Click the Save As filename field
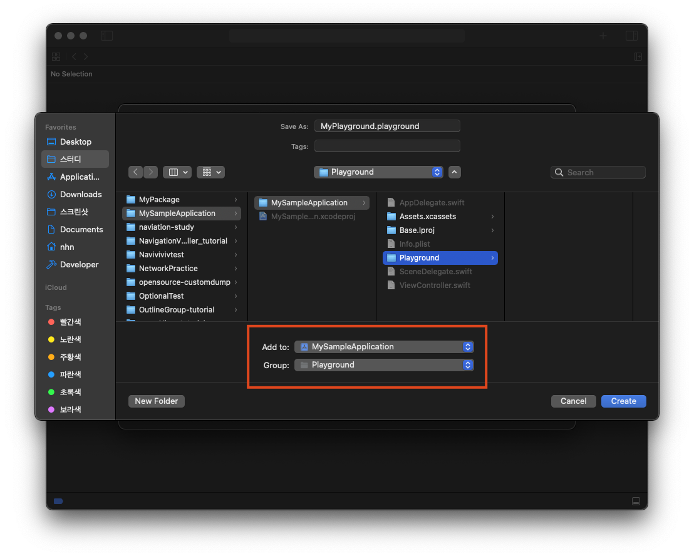The image size is (694, 556). click(387, 126)
